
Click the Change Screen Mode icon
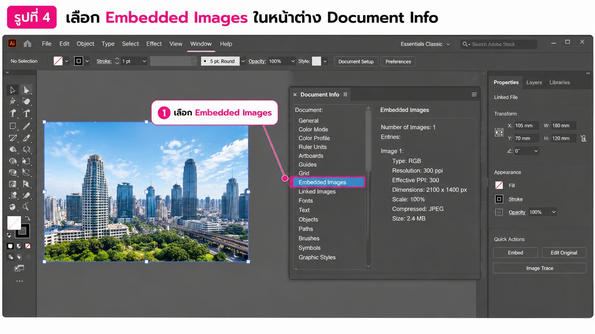point(19,268)
